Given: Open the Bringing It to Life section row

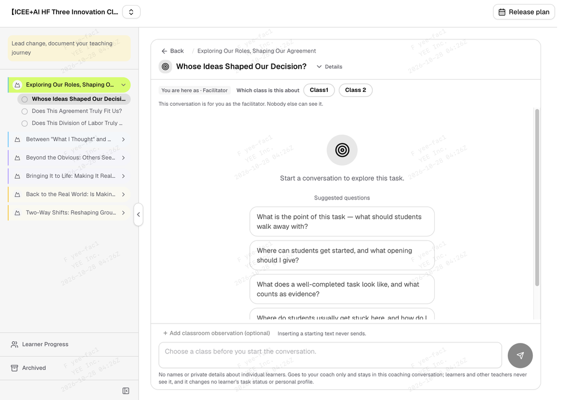Looking at the screenshot, I should click(x=69, y=176).
